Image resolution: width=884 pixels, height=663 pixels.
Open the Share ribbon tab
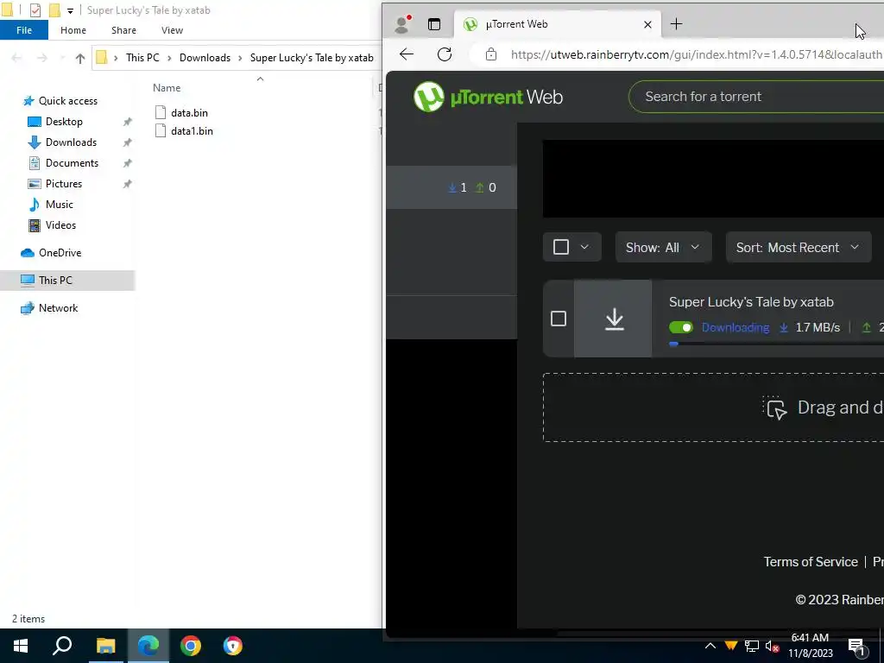coord(123,30)
